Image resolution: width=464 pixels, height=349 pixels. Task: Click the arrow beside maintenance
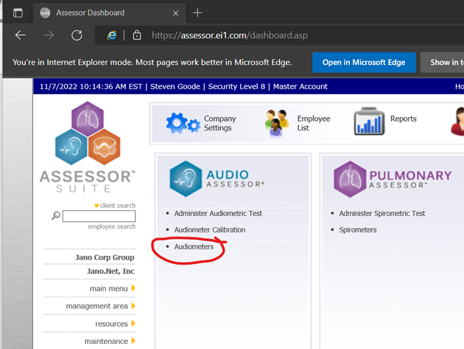pyautogui.click(x=133, y=341)
